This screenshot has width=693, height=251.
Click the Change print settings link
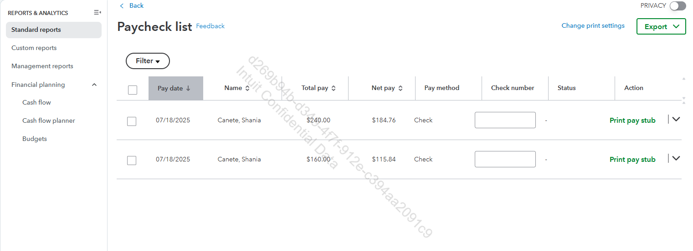click(x=593, y=26)
